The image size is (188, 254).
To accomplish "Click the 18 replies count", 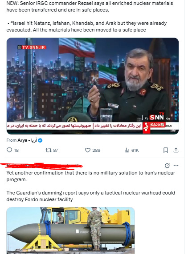I will point(16,151).
